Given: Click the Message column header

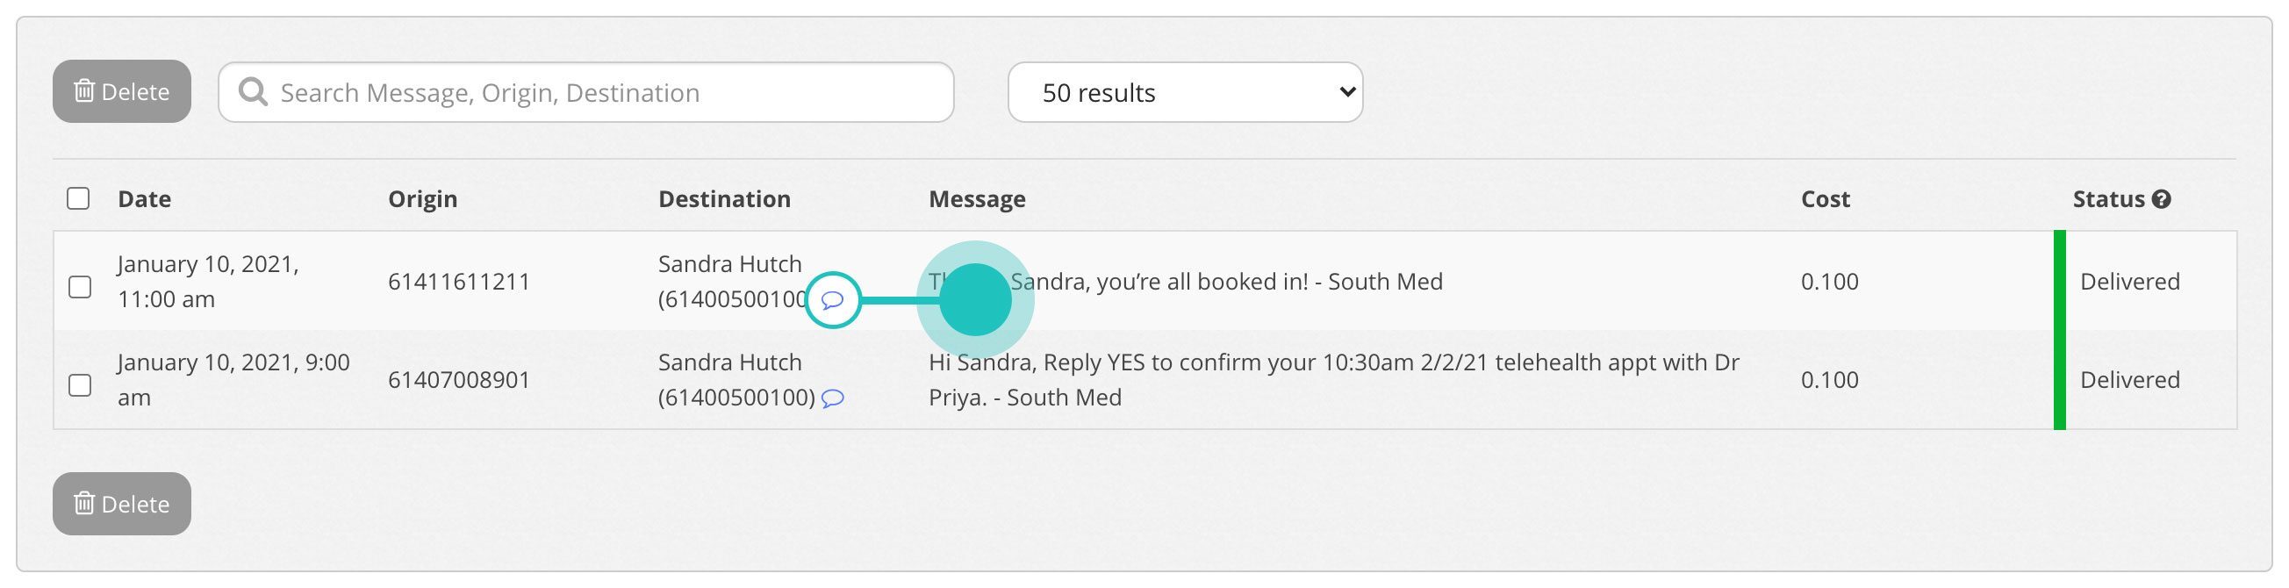Looking at the screenshot, I should pyautogui.click(x=977, y=199).
